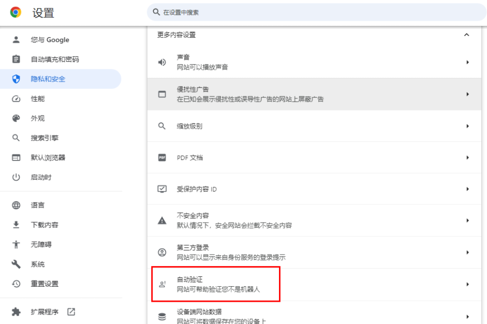
Task: Click the wrench icon beside 系统
Action: click(16, 264)
